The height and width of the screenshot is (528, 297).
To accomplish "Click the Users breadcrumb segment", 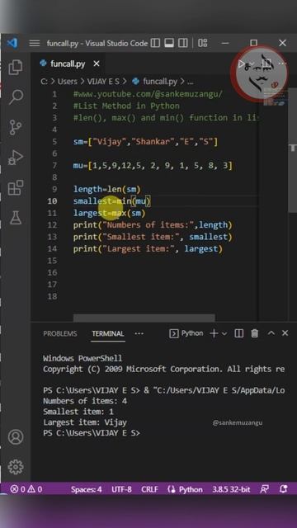I will pos(68,81).
